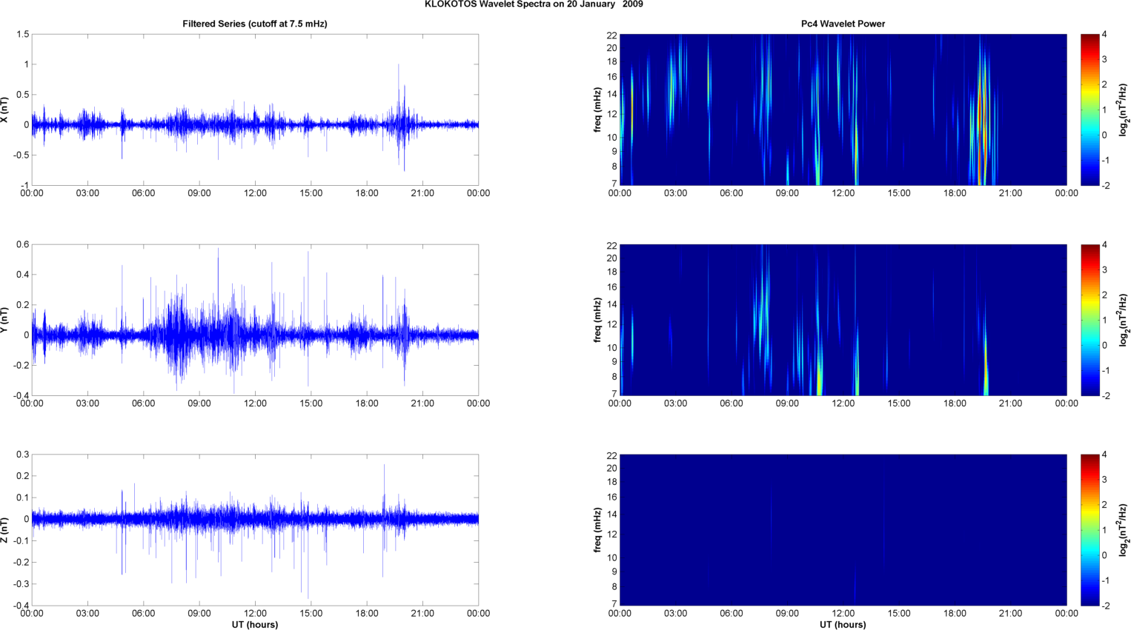Click inside the Z component wavelet spectrum
This screenshot has width=1131, height=630.
(843, 530)
